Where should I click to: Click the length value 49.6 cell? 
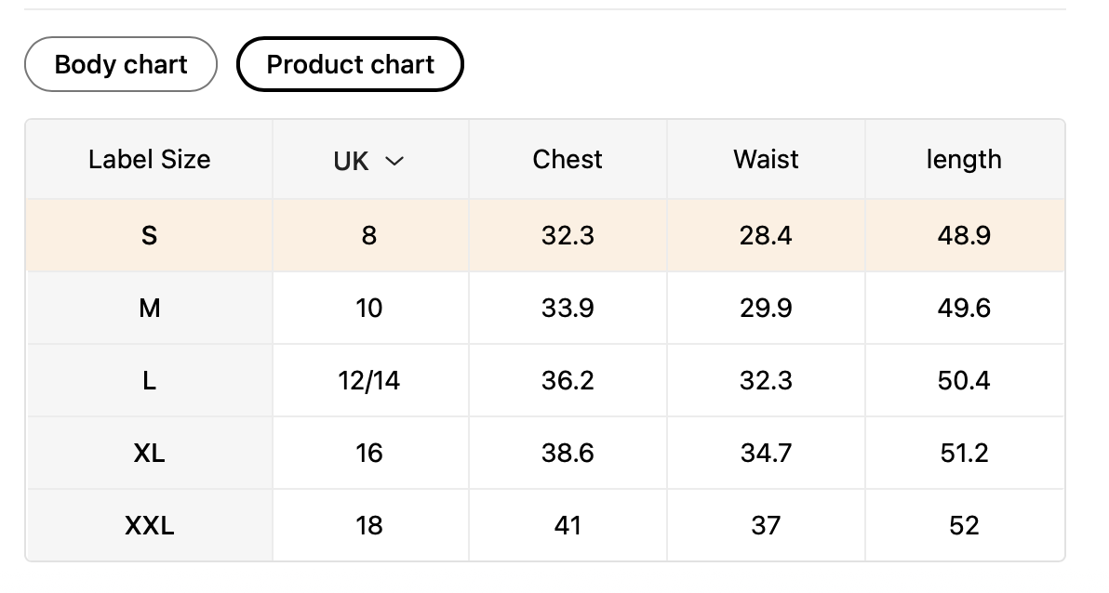coord(964,309)
